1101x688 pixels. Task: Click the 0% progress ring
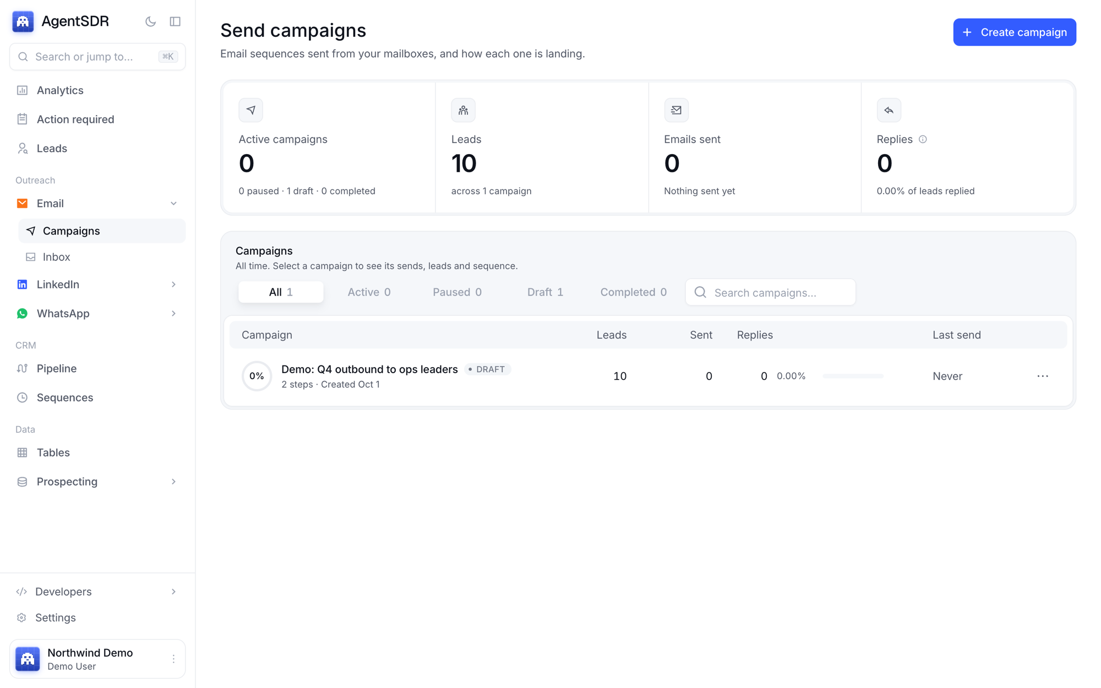pos(257,376)
